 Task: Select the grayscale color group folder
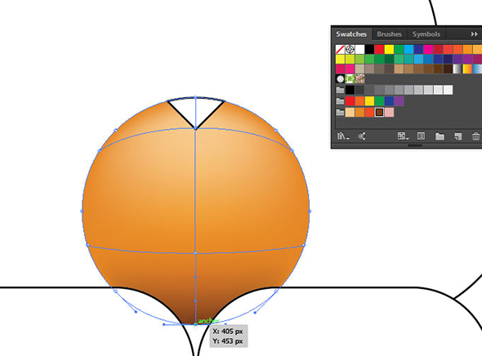point(340,90)
